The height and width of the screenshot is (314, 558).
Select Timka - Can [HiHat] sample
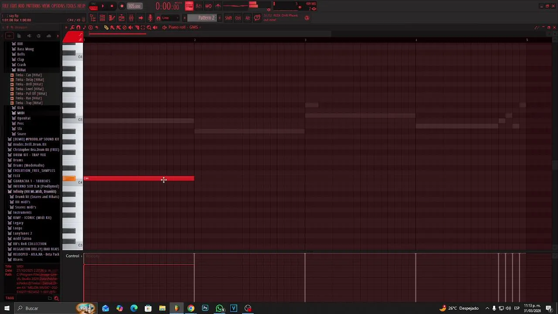click(x=28, y=75)
